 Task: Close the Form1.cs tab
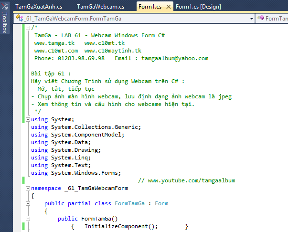(x=169, y=7)
